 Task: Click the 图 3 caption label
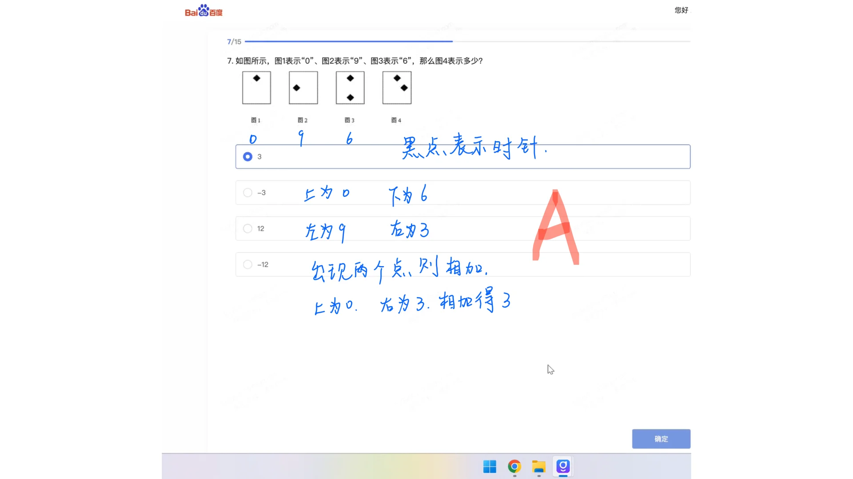(x=350, y=120)
